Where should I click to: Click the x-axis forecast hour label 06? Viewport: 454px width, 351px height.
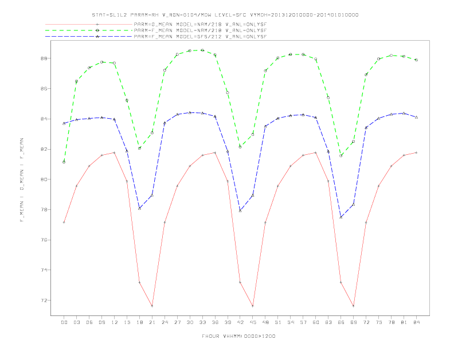click(x=89, y=322)
